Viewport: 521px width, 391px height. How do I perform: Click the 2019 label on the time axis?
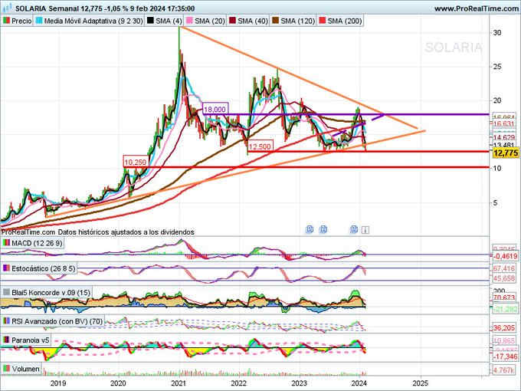click(57, 383)
